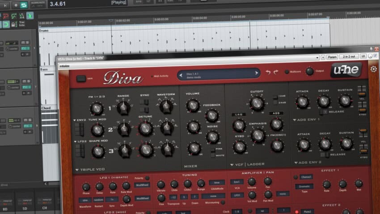Select mixer channel SD
Viewport: 380px width, 214px height.
click(25, 209)
